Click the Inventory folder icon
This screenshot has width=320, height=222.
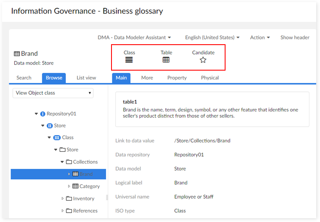click(x=69, y=199)
